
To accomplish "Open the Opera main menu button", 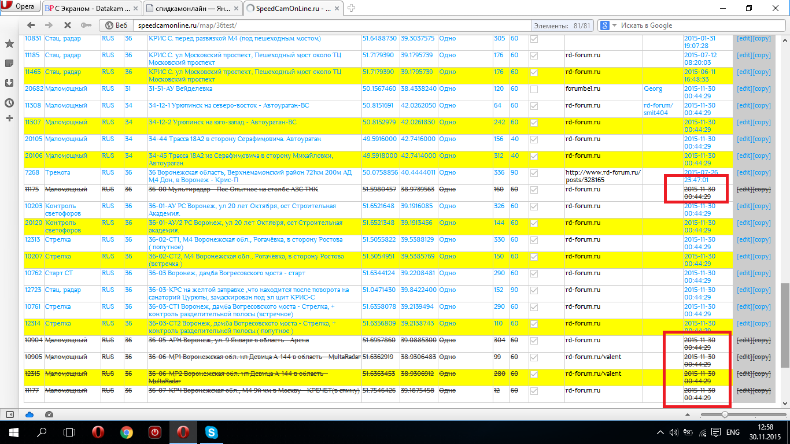I will 21,7.
